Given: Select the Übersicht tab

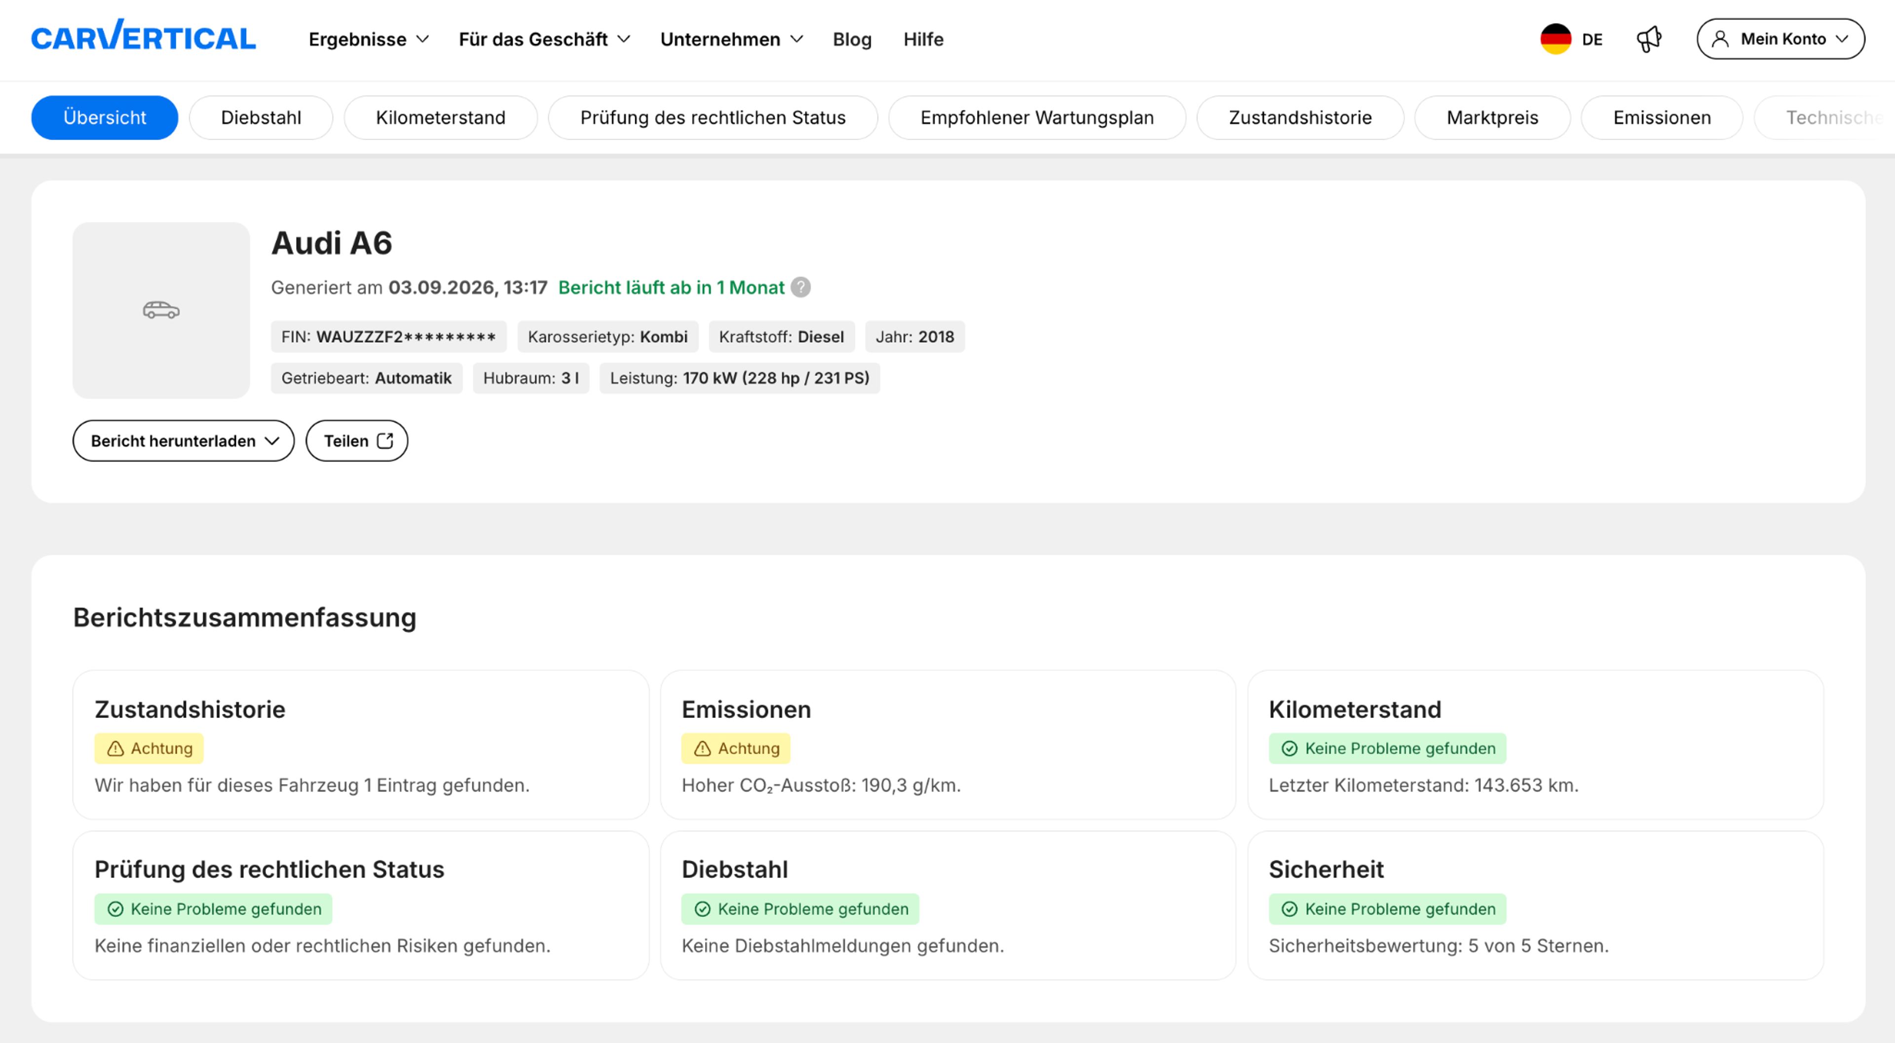Looking at the screenshot, I should (105, 117).
